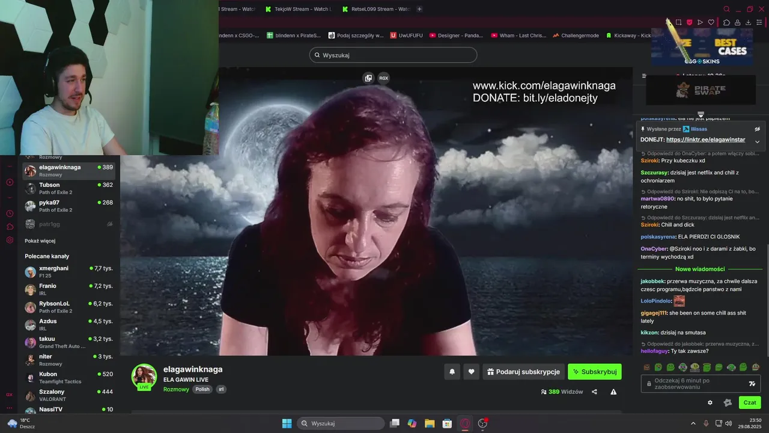Click the Kick search field Wyszukaj

coord(393,55)
